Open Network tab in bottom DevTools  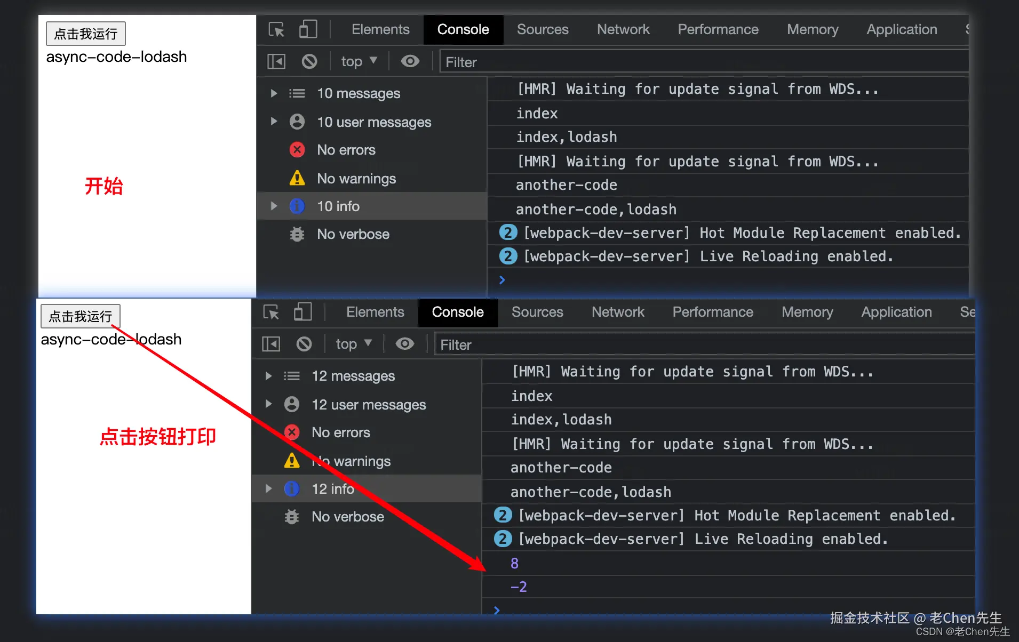tap(618, 312)
